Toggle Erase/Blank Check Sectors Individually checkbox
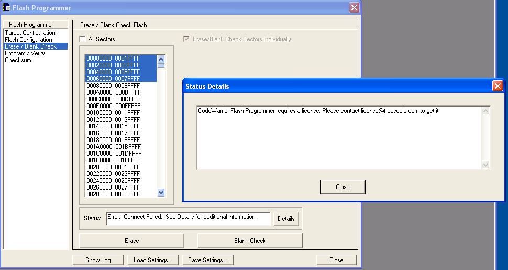The height and width of the screenshot is (270, 508). 186,39
